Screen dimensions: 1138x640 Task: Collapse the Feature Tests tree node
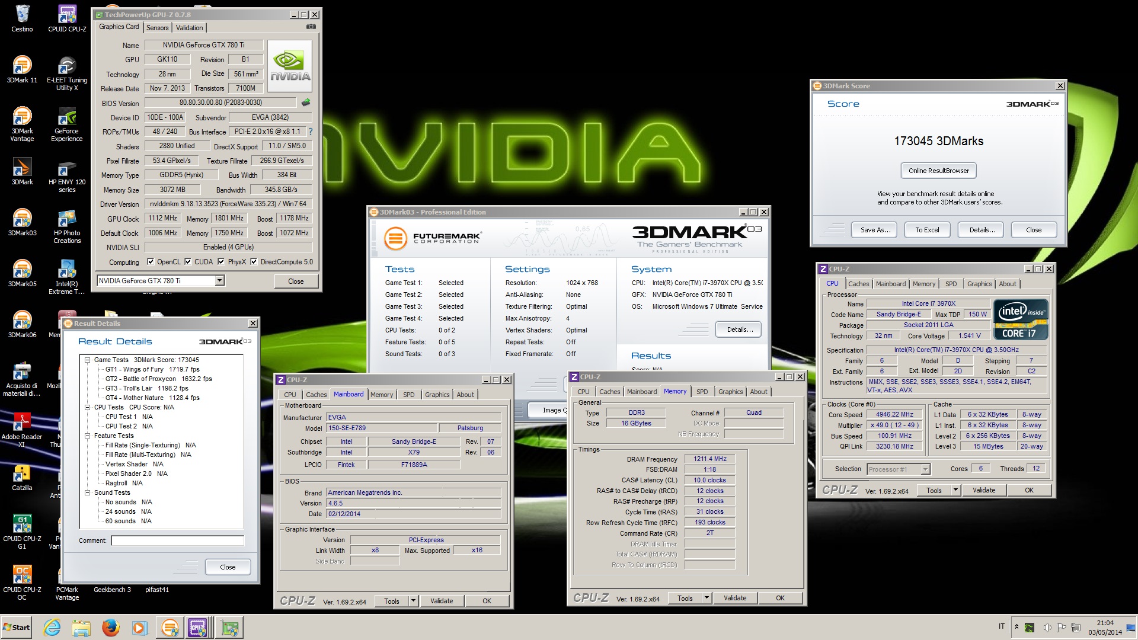tap(87, 436)
